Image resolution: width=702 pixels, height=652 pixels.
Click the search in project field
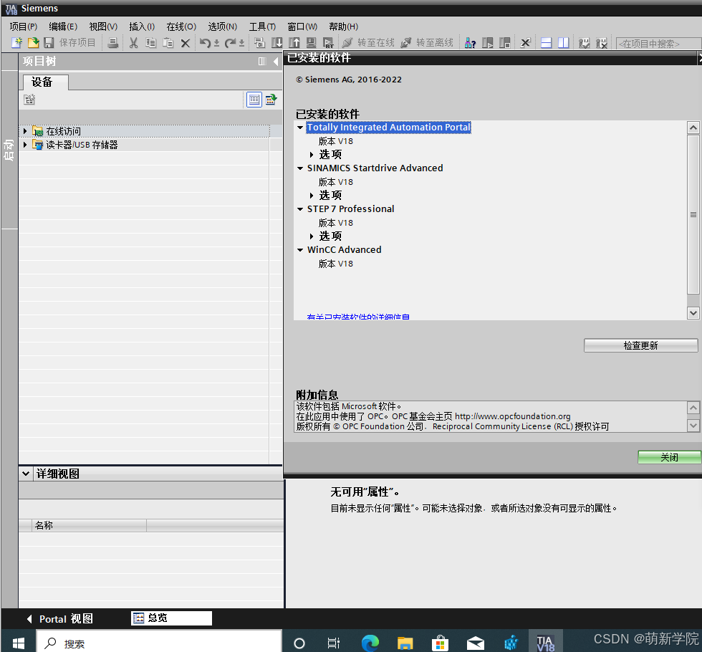(658, 44)
